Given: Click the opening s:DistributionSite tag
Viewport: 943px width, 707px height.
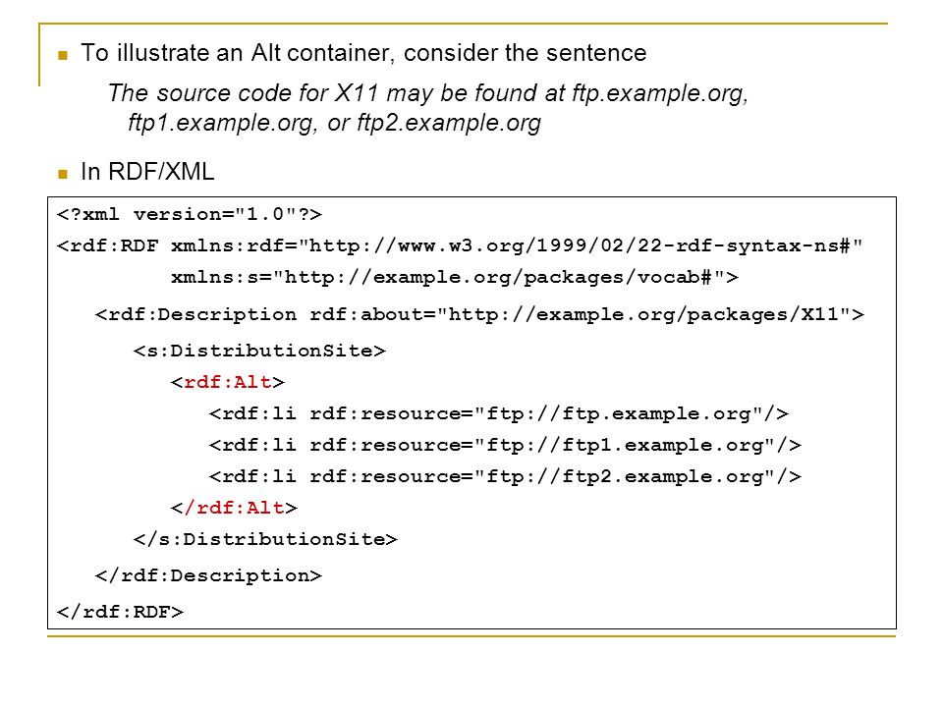Looking at the screenshot, I should click(259, 351).
